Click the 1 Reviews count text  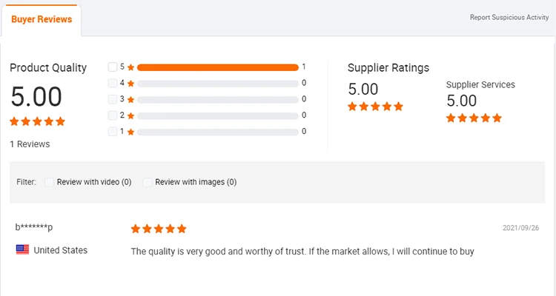click(x=30, y=144)
